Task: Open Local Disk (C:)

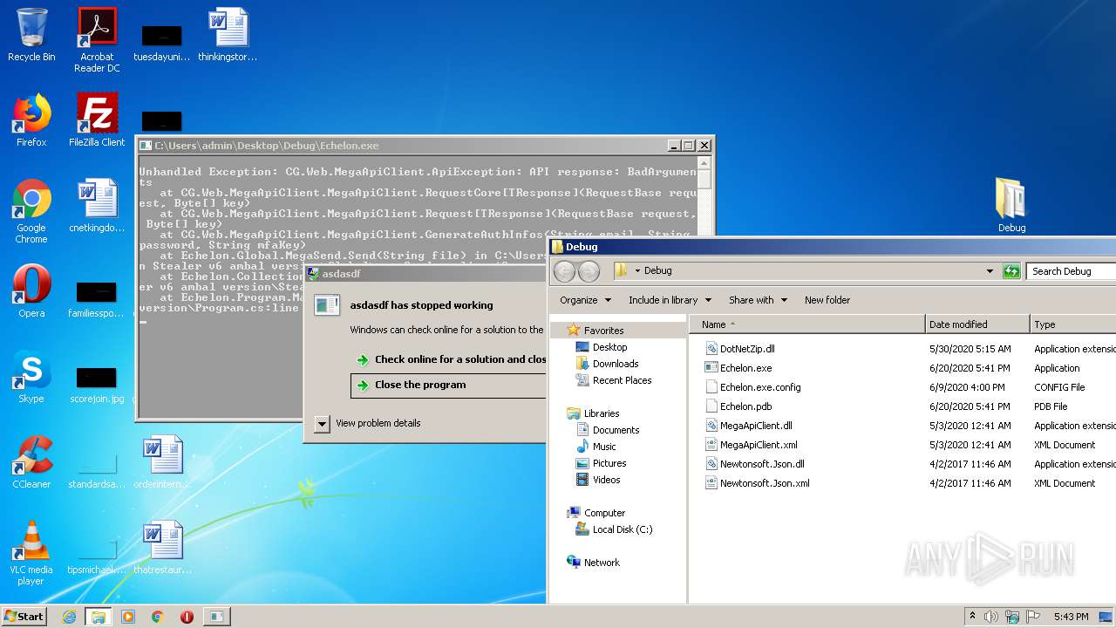Action: 622,529
